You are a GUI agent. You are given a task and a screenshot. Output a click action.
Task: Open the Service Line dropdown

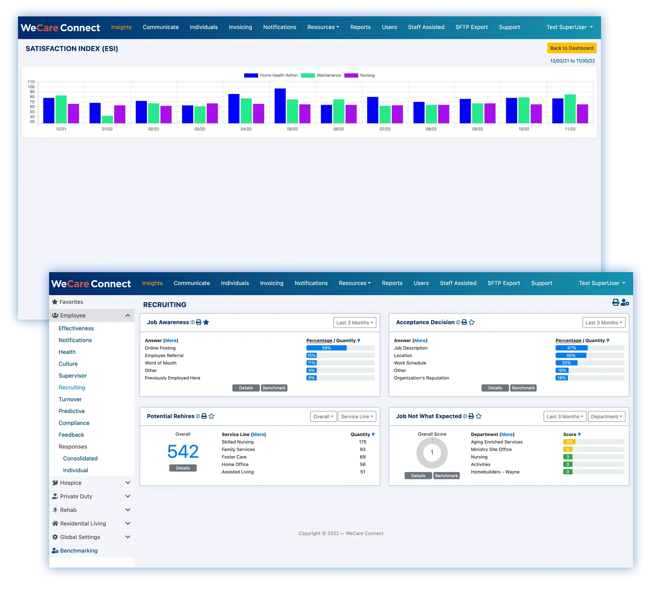click(x=357, y=416)
